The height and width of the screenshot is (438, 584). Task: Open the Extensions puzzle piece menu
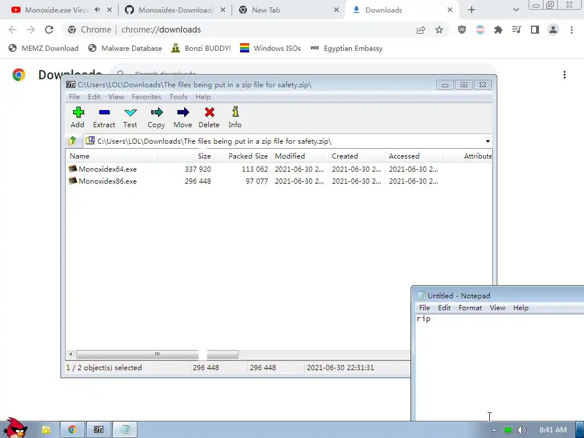point(498,30)
